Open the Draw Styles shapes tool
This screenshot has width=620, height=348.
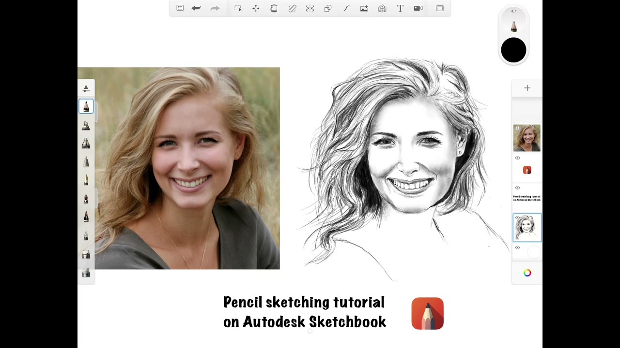[328, 8]
